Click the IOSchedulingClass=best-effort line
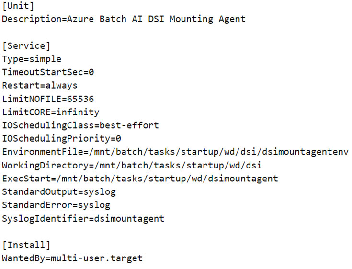This screenshot has width=352, height=269. 80,125
